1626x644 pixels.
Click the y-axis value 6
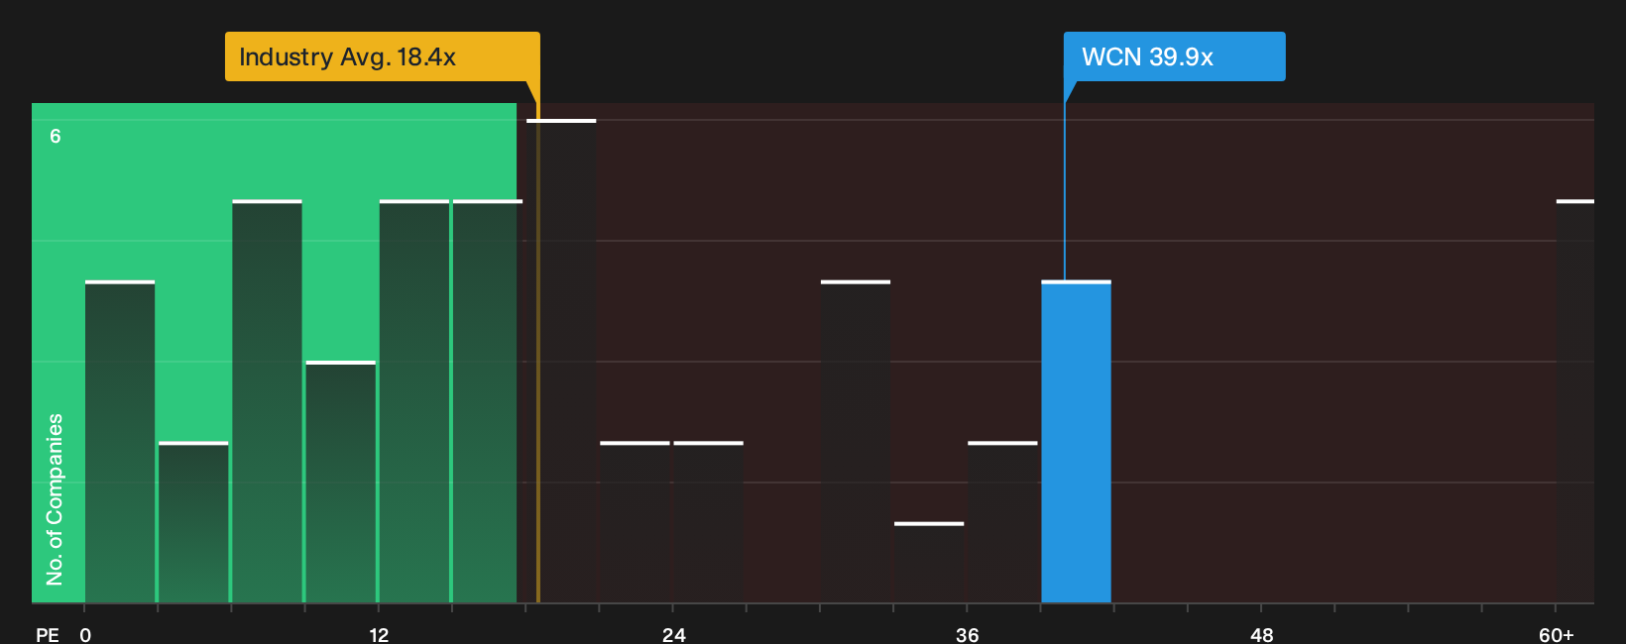pyautogui.click(x=56, y=136)
